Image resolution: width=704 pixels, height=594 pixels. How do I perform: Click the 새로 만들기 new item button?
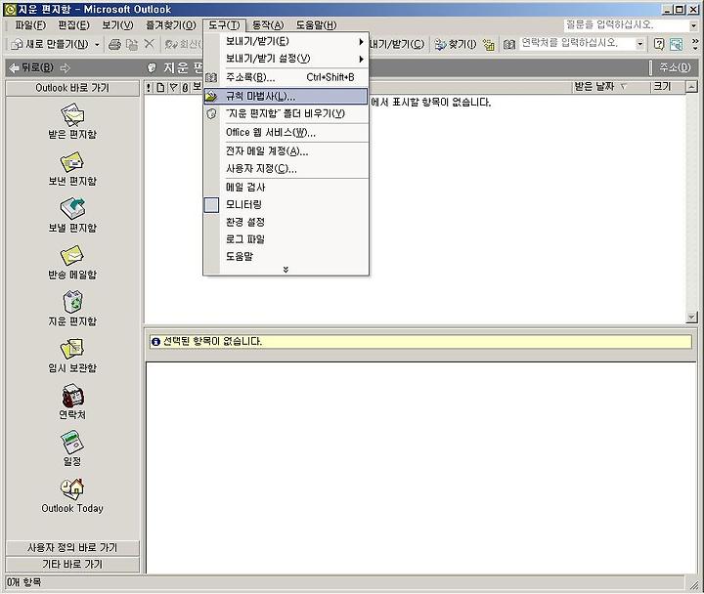[50, 44]
